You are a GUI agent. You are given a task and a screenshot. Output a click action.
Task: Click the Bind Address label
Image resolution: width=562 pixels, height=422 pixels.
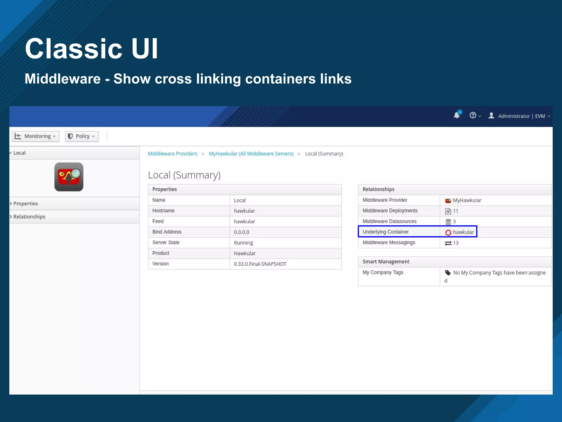click(167, 232)
